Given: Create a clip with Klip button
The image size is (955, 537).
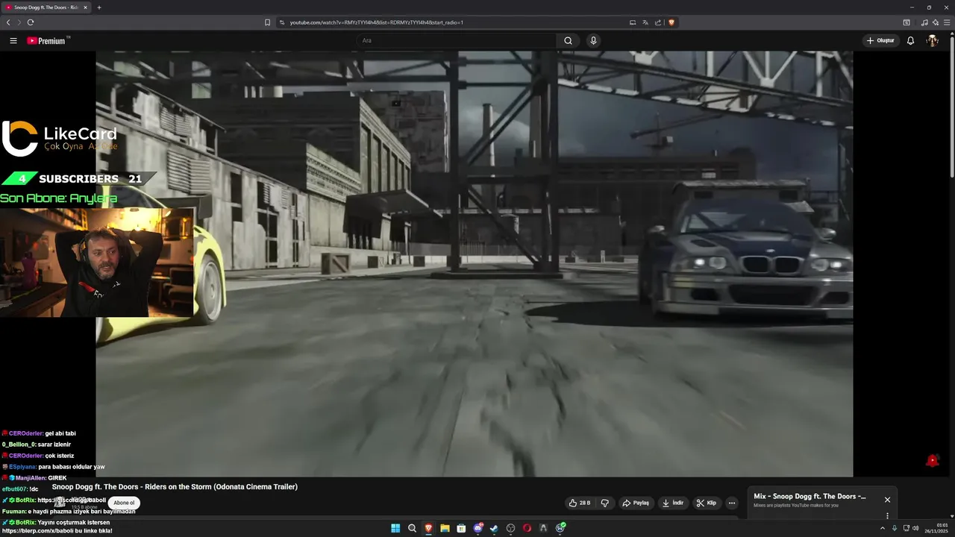Looking at the screenshot, I should 706,503.
